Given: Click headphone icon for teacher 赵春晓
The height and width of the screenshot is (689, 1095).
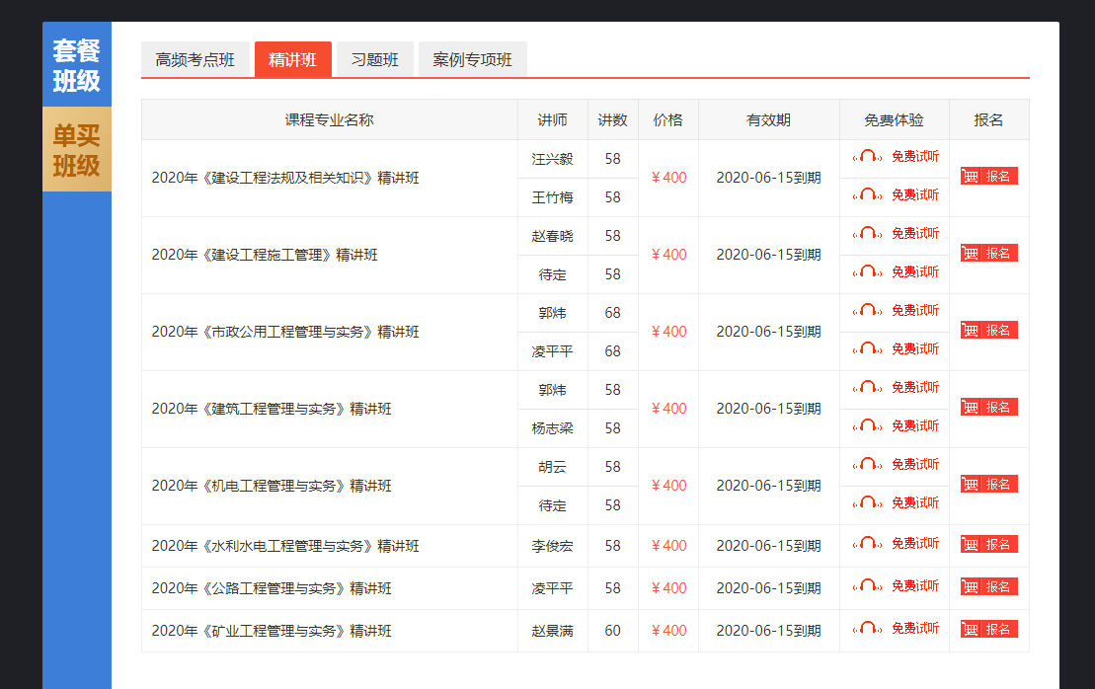Looking at the screenshot, I should point(867,233).
